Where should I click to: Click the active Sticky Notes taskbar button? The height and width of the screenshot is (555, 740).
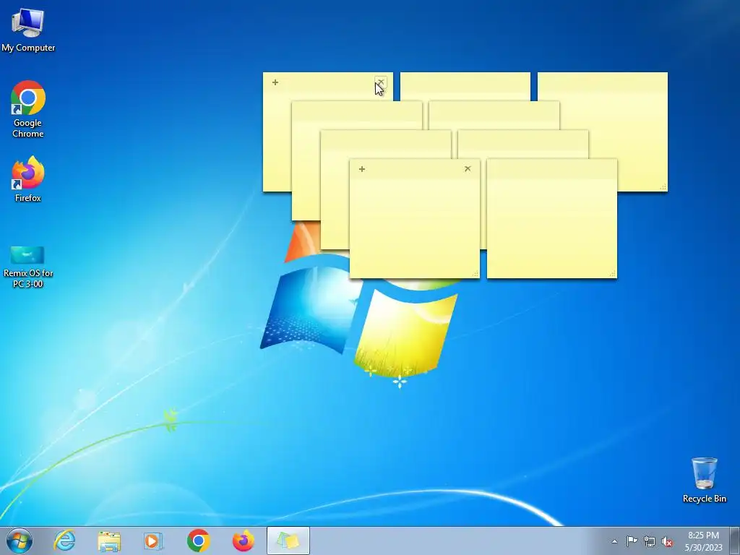[288, 541]
